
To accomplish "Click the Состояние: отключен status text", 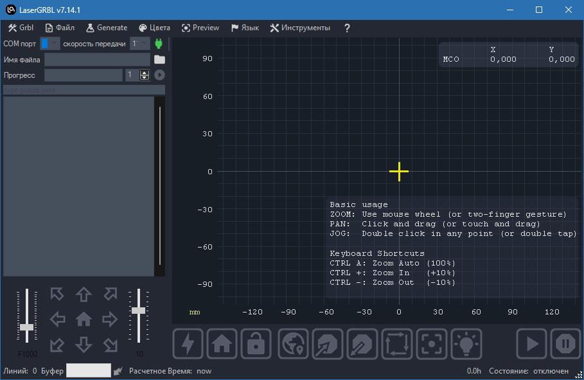I will coord(529,371).
